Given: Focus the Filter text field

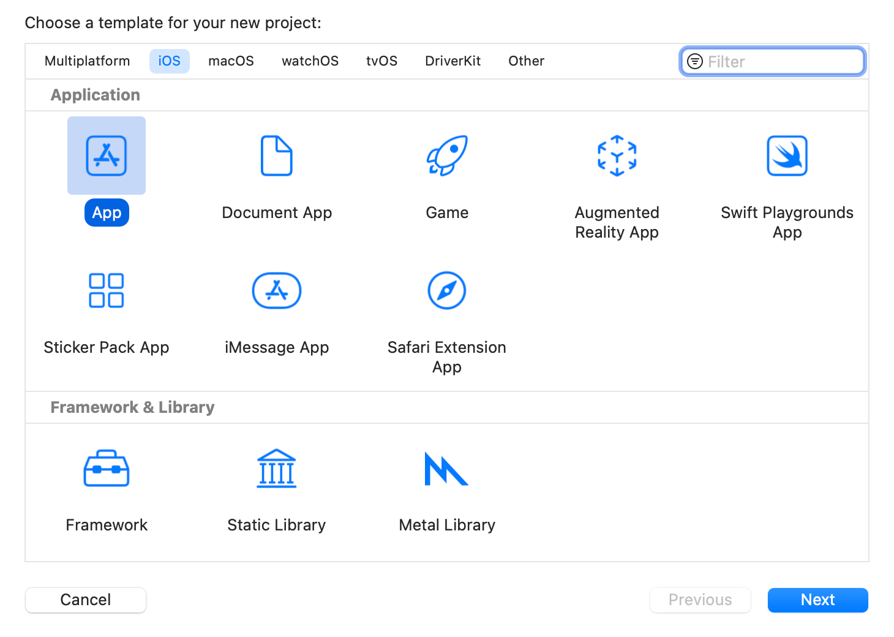Looking at the screenshot, I should coord(773,61).
